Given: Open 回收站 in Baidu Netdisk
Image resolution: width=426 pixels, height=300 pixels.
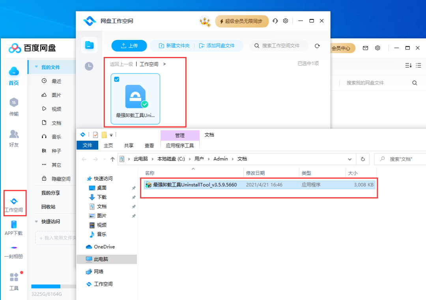Looking at the screenshot, I should point(49,207).
